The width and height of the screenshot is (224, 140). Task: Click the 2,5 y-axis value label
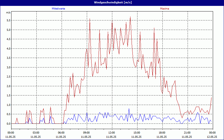(8, 77)
